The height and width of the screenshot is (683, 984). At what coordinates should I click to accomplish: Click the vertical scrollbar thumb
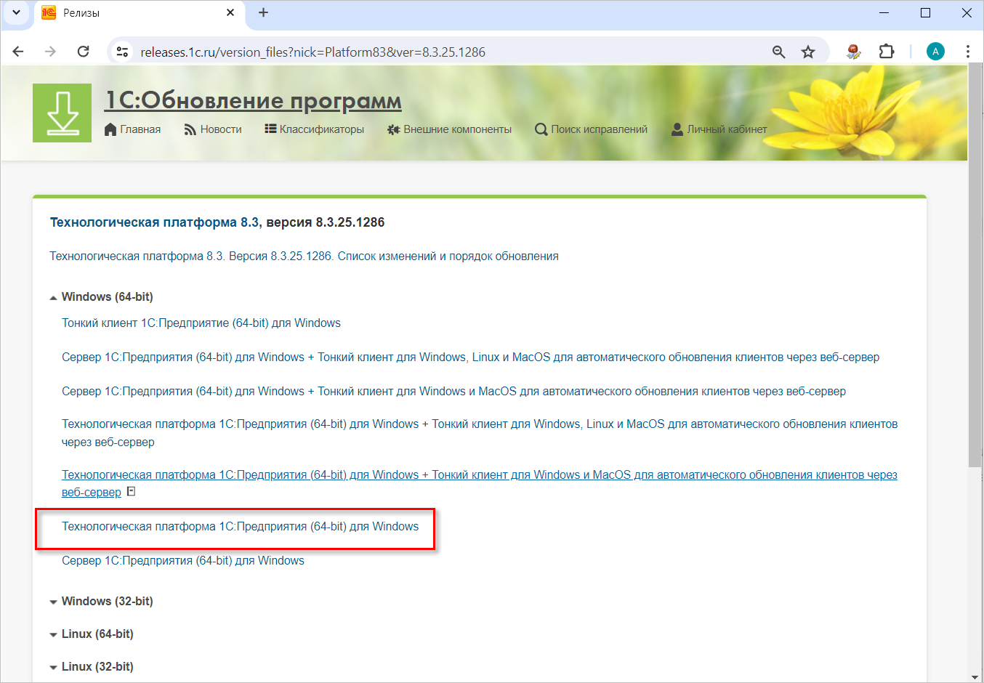[x=976, y=265]
